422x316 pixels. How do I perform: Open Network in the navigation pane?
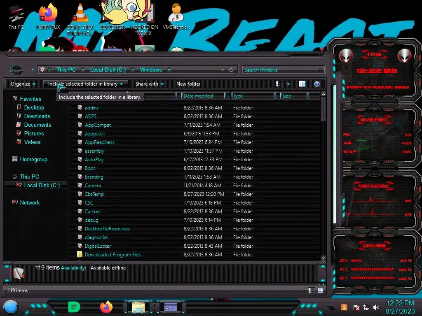(30, 202)
